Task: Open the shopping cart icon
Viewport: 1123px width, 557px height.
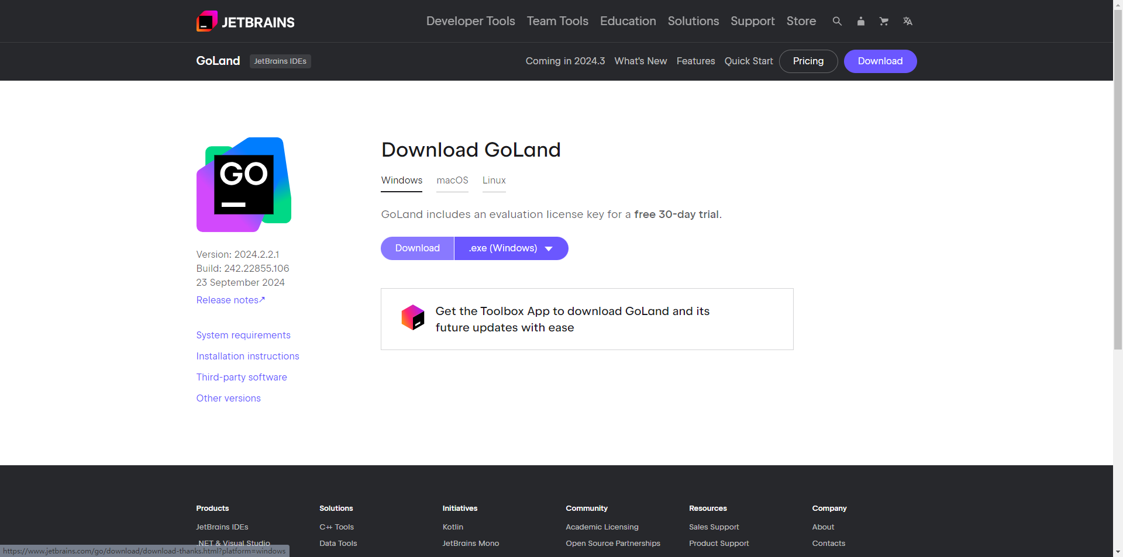Action: [x=884, y=21]
